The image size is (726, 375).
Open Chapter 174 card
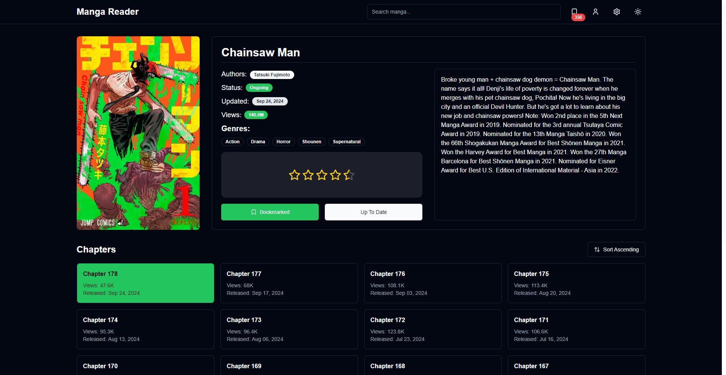pos(146,329)
